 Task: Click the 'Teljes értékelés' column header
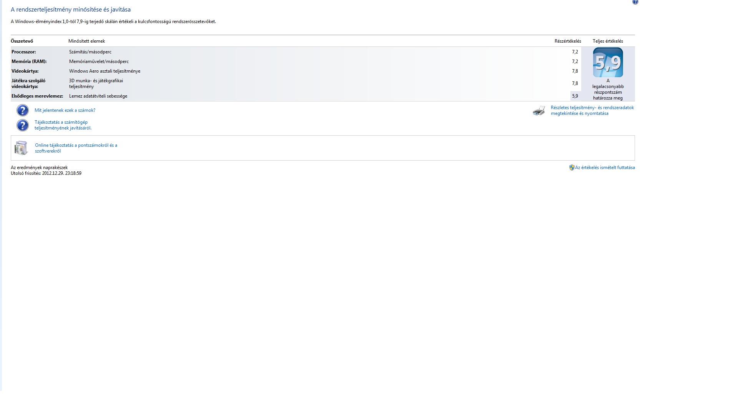tap(607, 41)
